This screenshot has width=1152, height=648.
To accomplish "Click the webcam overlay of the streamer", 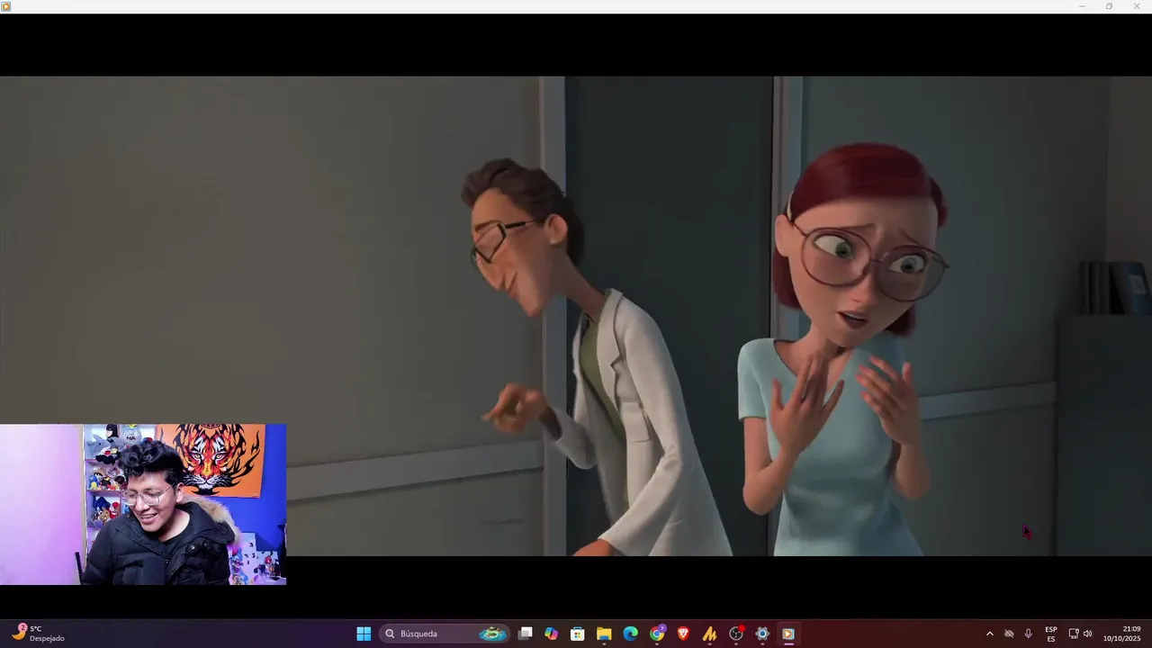I will pyautogui.click(x=143, y=504).
